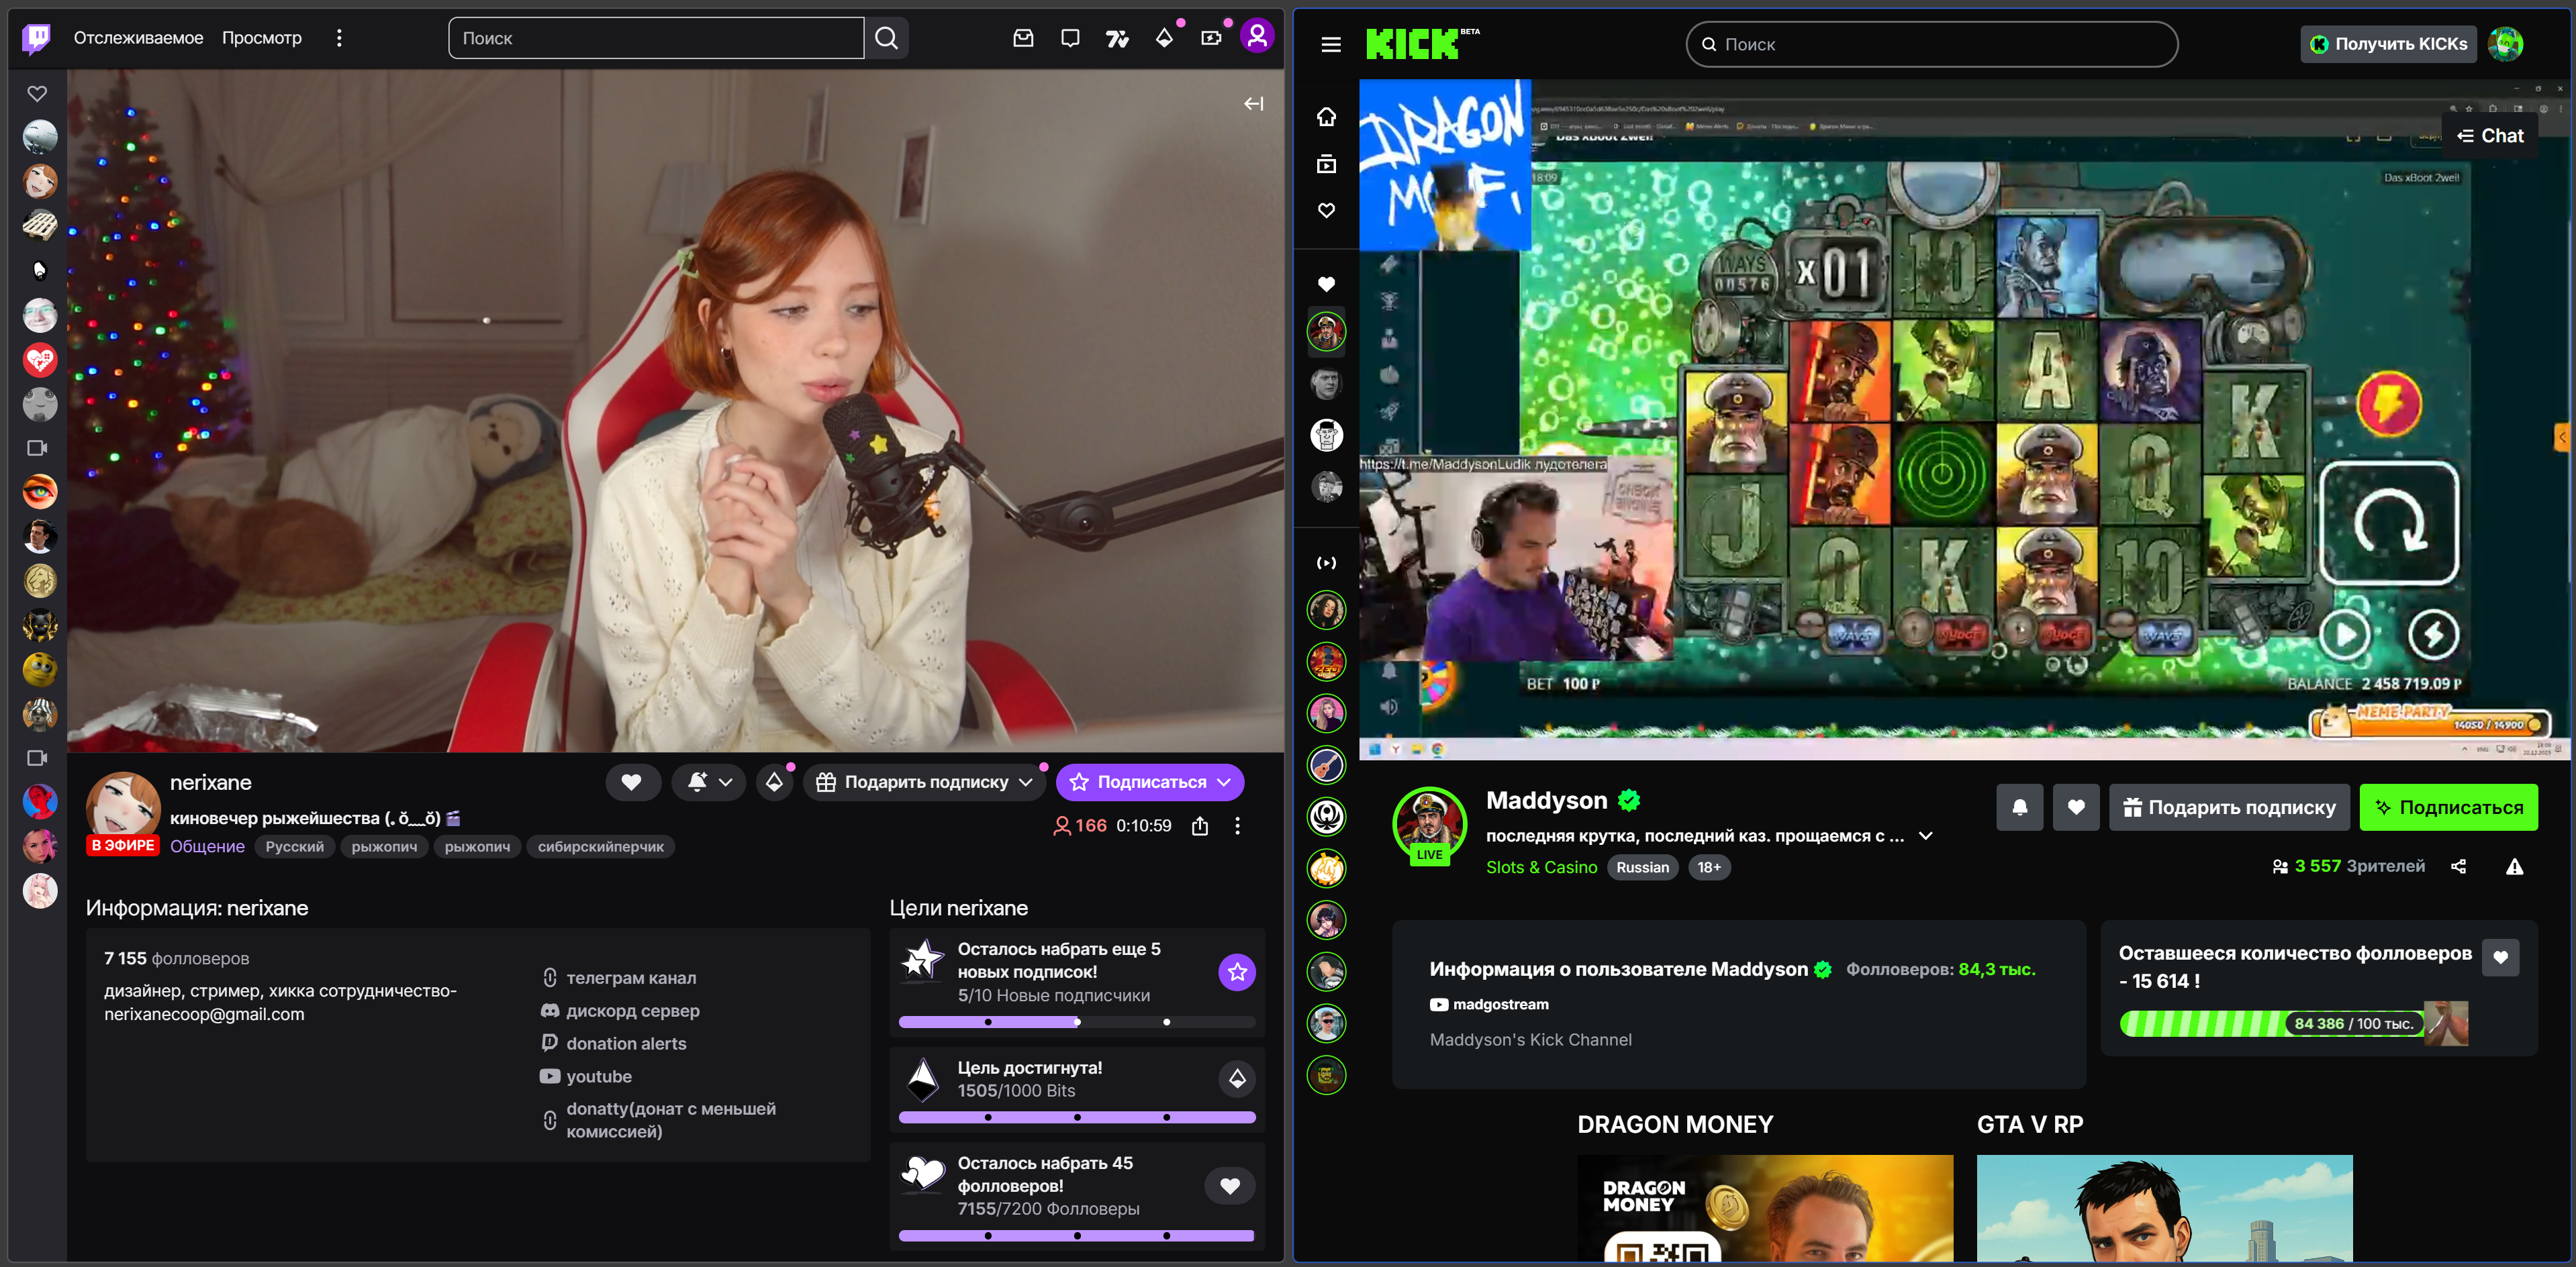Click the Twitch Bits diamond icon in top bar
Screen dimensions: 2576x1267
pyautogui.click(x=1164, y=38)
